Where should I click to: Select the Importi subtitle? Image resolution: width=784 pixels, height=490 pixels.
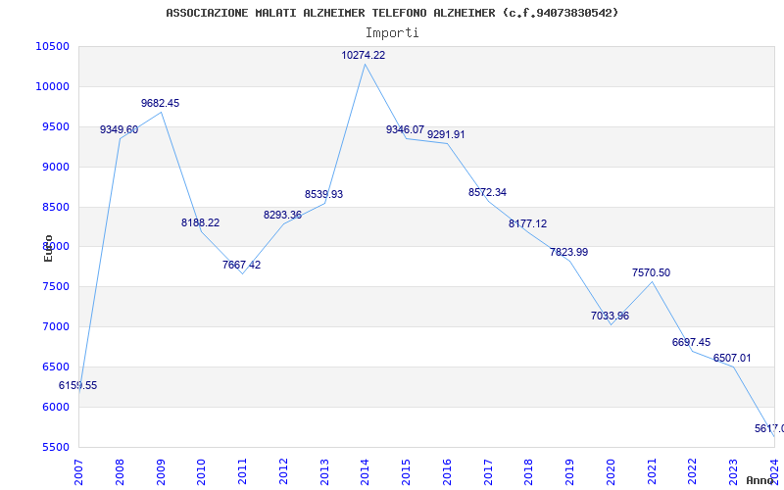tap(391, 33)
